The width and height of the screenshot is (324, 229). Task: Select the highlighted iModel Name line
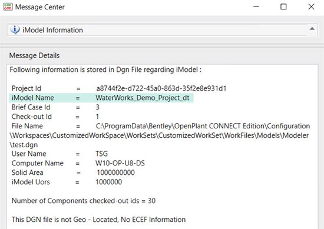click(101, 98)
